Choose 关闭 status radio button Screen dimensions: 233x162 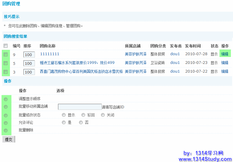[x=103, y=115]
